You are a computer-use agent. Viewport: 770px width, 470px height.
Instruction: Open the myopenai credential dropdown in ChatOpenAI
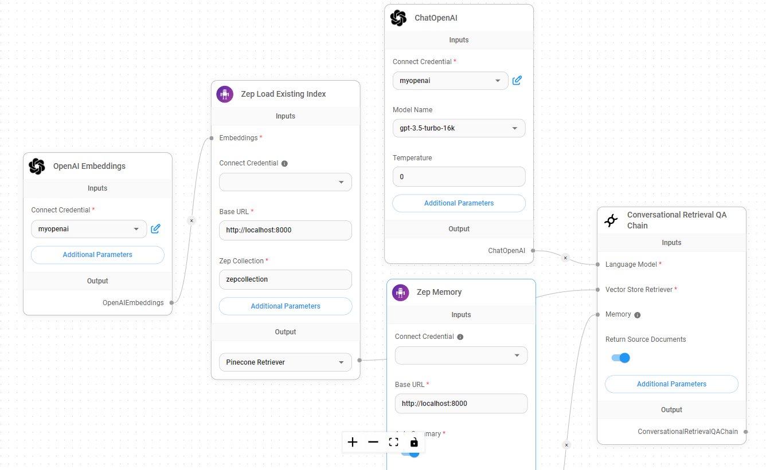(450, 81)
